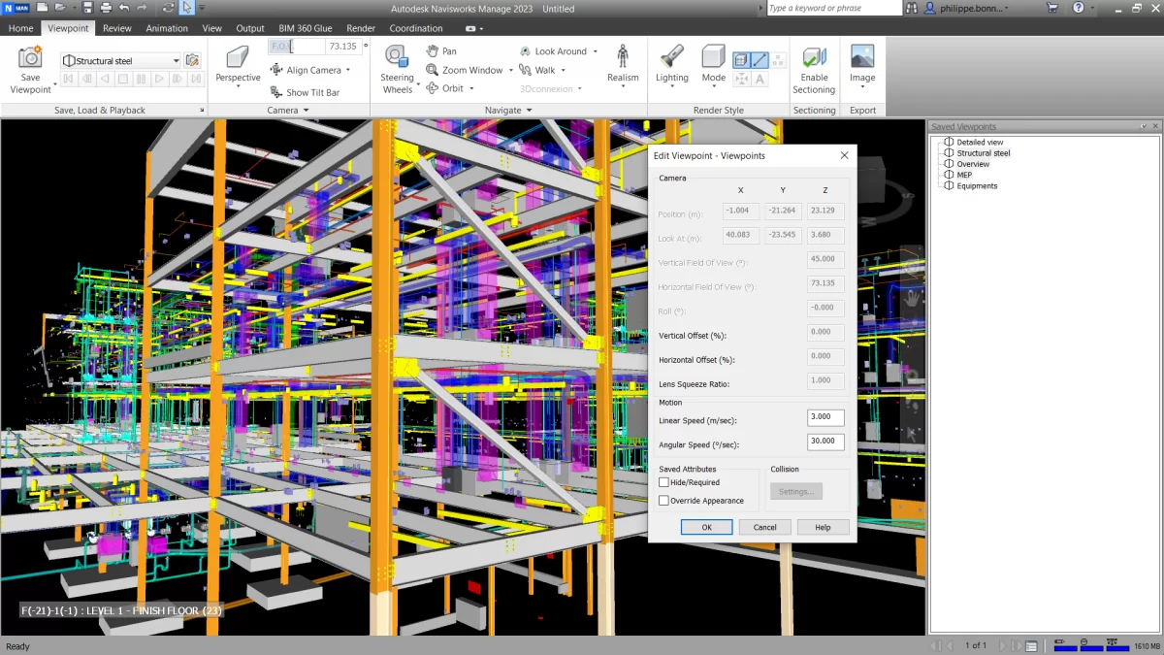Open the Structural steel viewpoint dropdown

pos(177,60)
